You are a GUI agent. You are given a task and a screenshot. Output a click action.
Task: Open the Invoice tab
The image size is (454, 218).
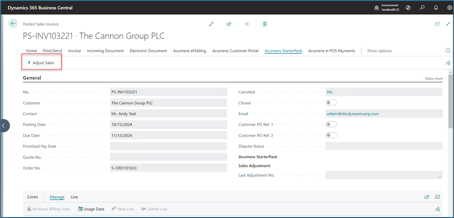click(74, 50)
